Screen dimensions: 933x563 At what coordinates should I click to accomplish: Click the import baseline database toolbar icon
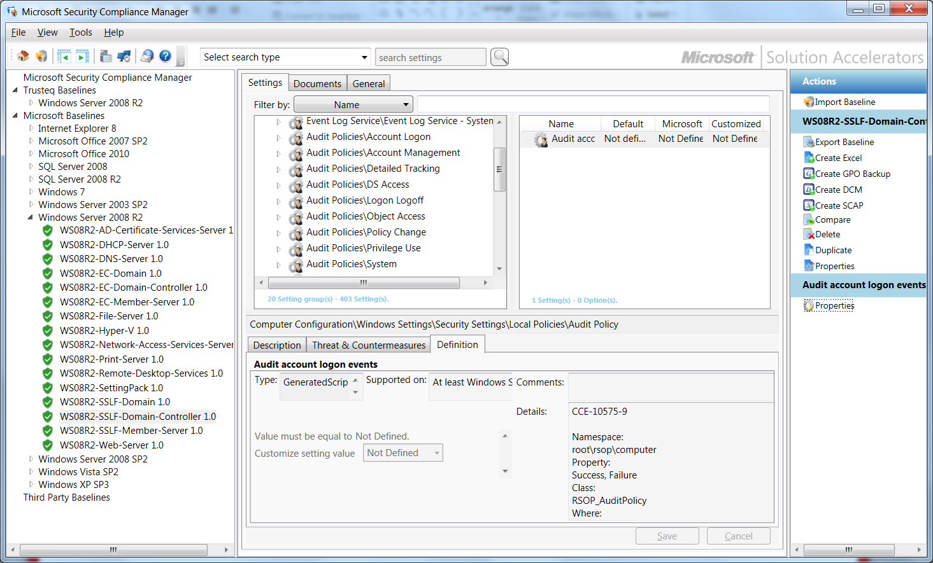[x=41, y=56]
